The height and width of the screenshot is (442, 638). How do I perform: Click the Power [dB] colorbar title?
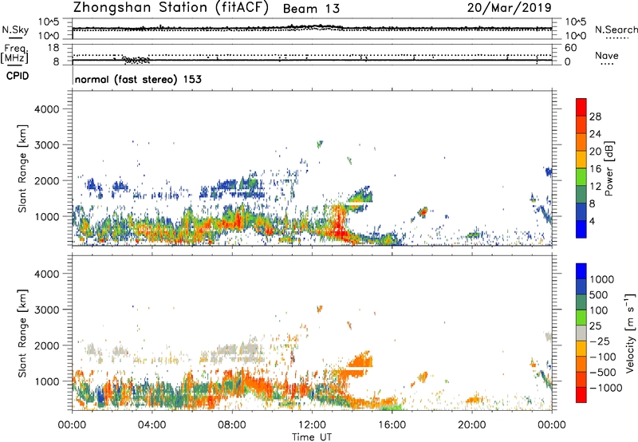(x=609, y=168)
